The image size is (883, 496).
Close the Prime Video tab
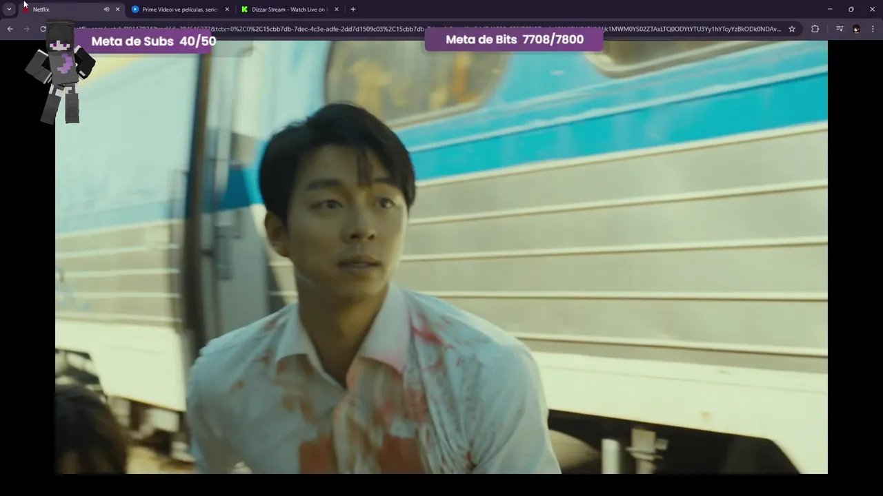tap(227, 10)
